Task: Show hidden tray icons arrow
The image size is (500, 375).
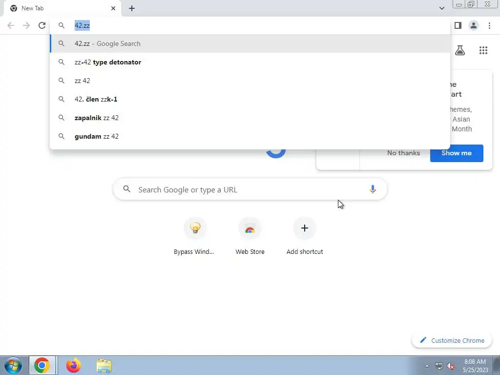Action: 427,366
